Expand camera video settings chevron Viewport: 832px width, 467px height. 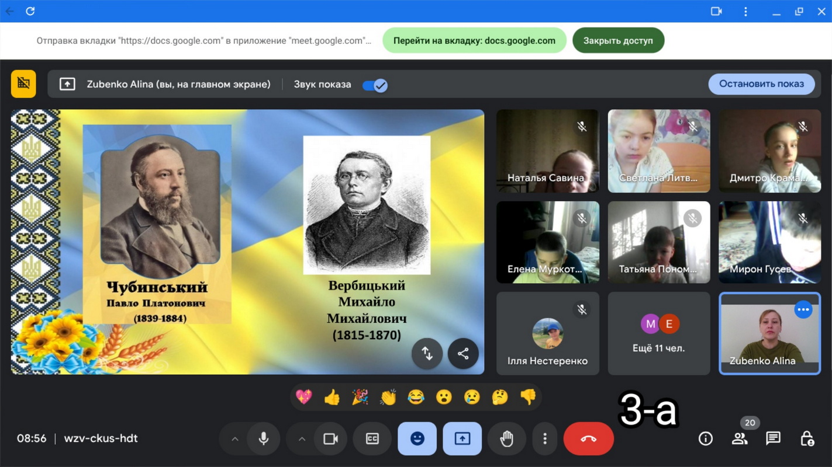pos(302,438)
